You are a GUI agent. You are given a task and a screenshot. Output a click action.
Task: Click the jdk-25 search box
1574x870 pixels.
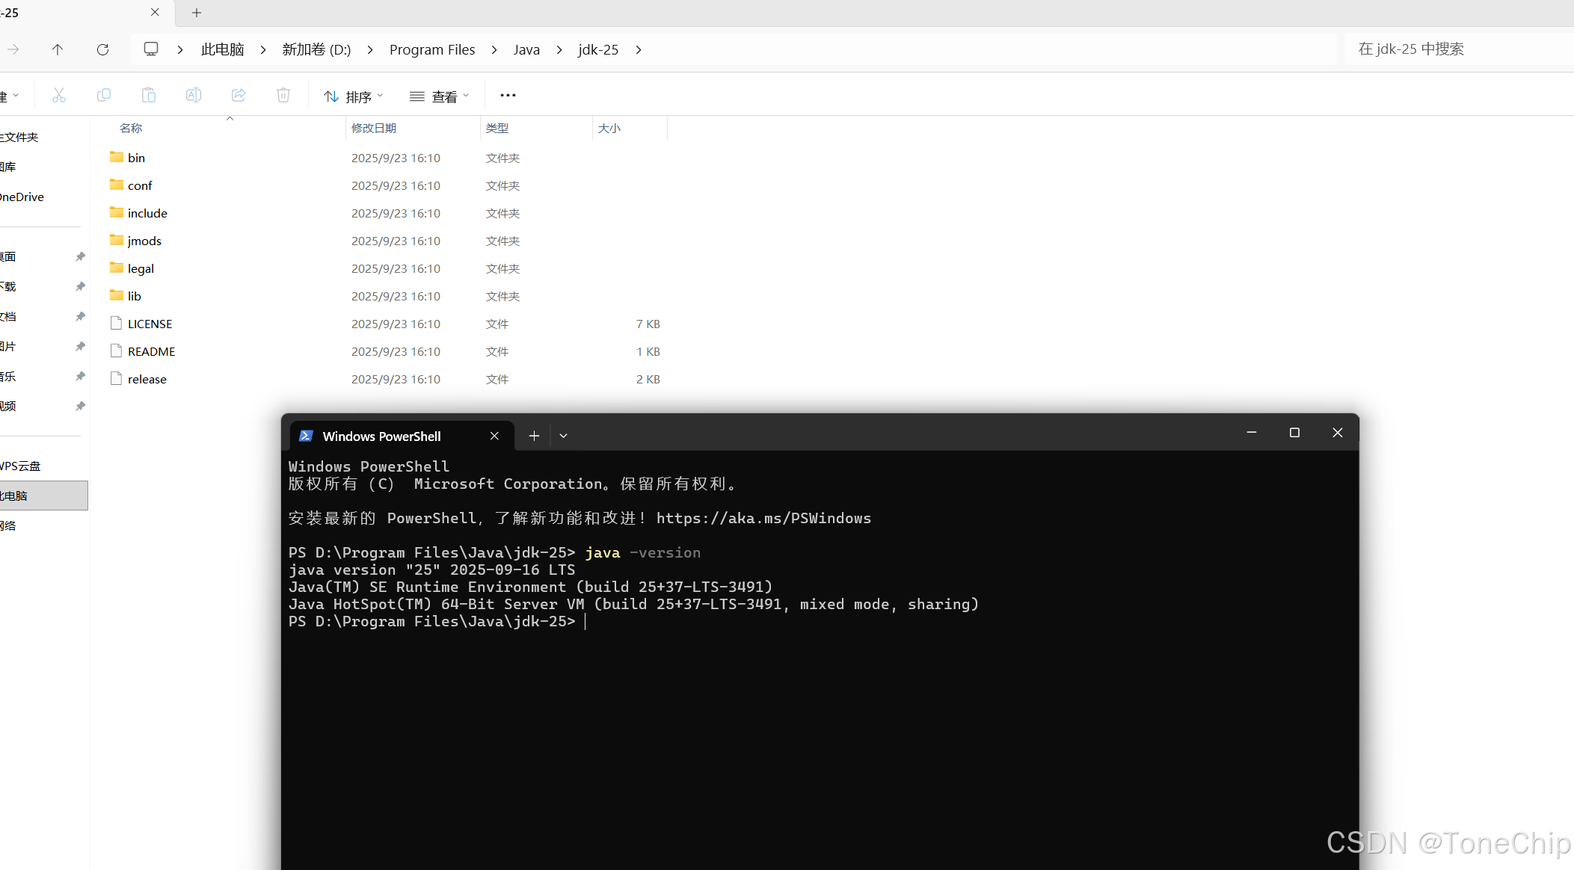coord(1458,49)
